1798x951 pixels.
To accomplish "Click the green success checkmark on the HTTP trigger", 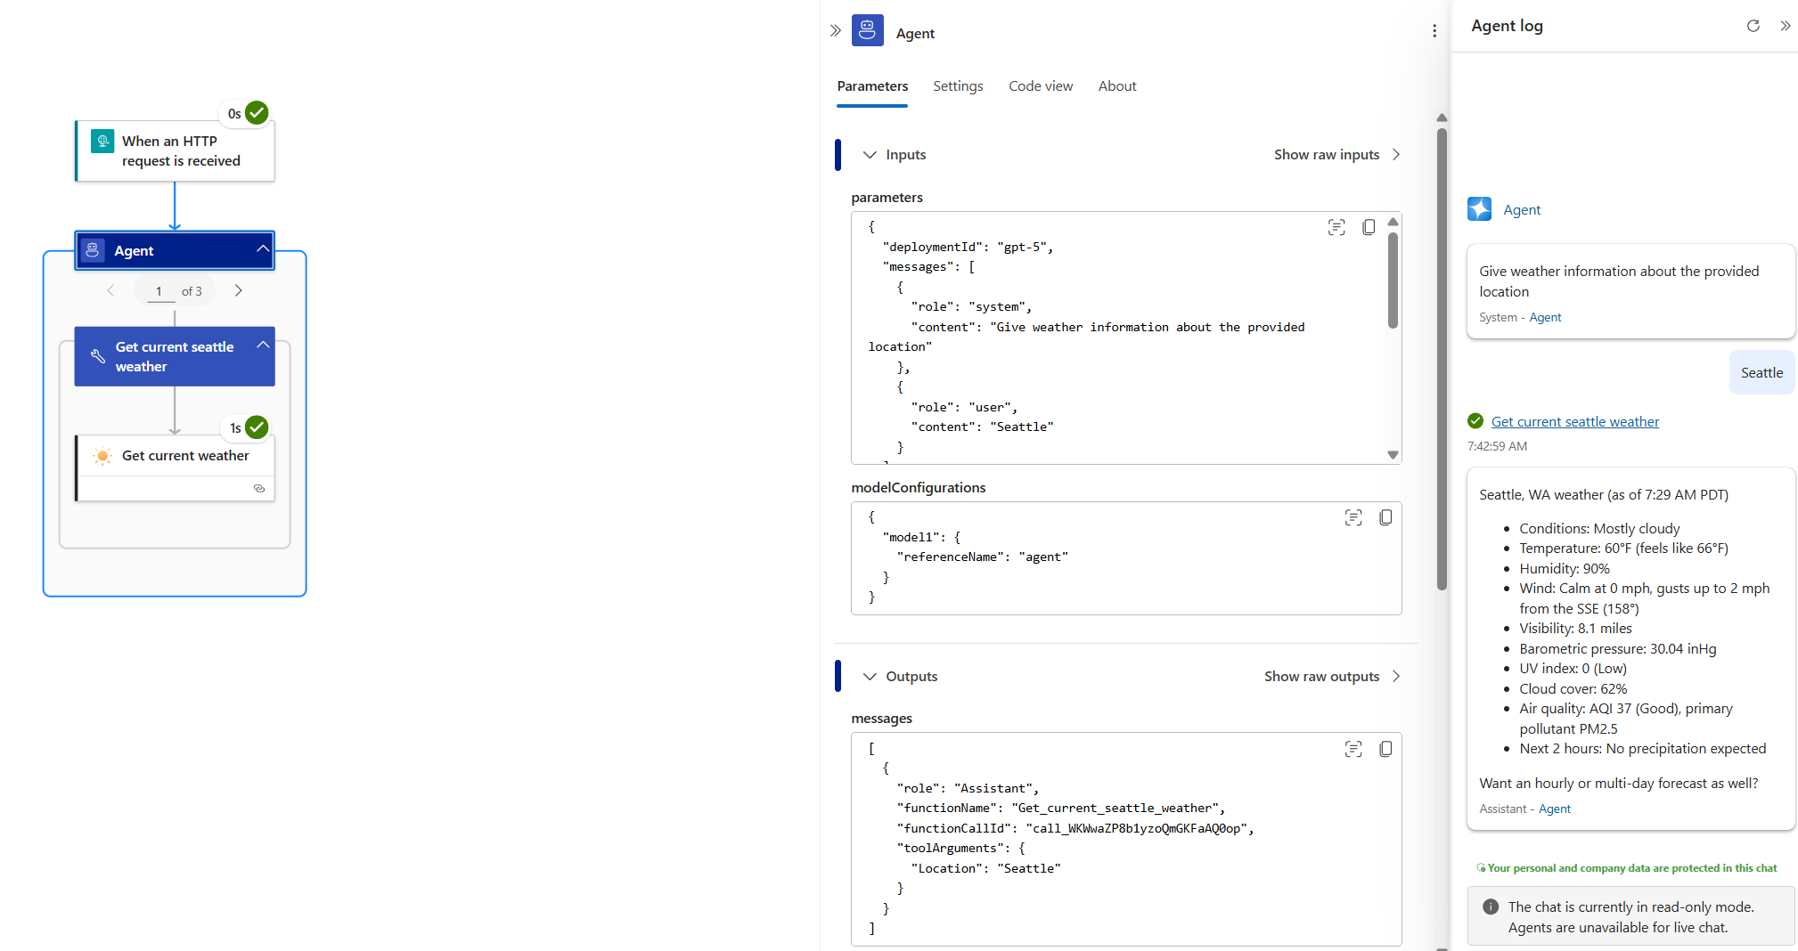I will 256,113.
